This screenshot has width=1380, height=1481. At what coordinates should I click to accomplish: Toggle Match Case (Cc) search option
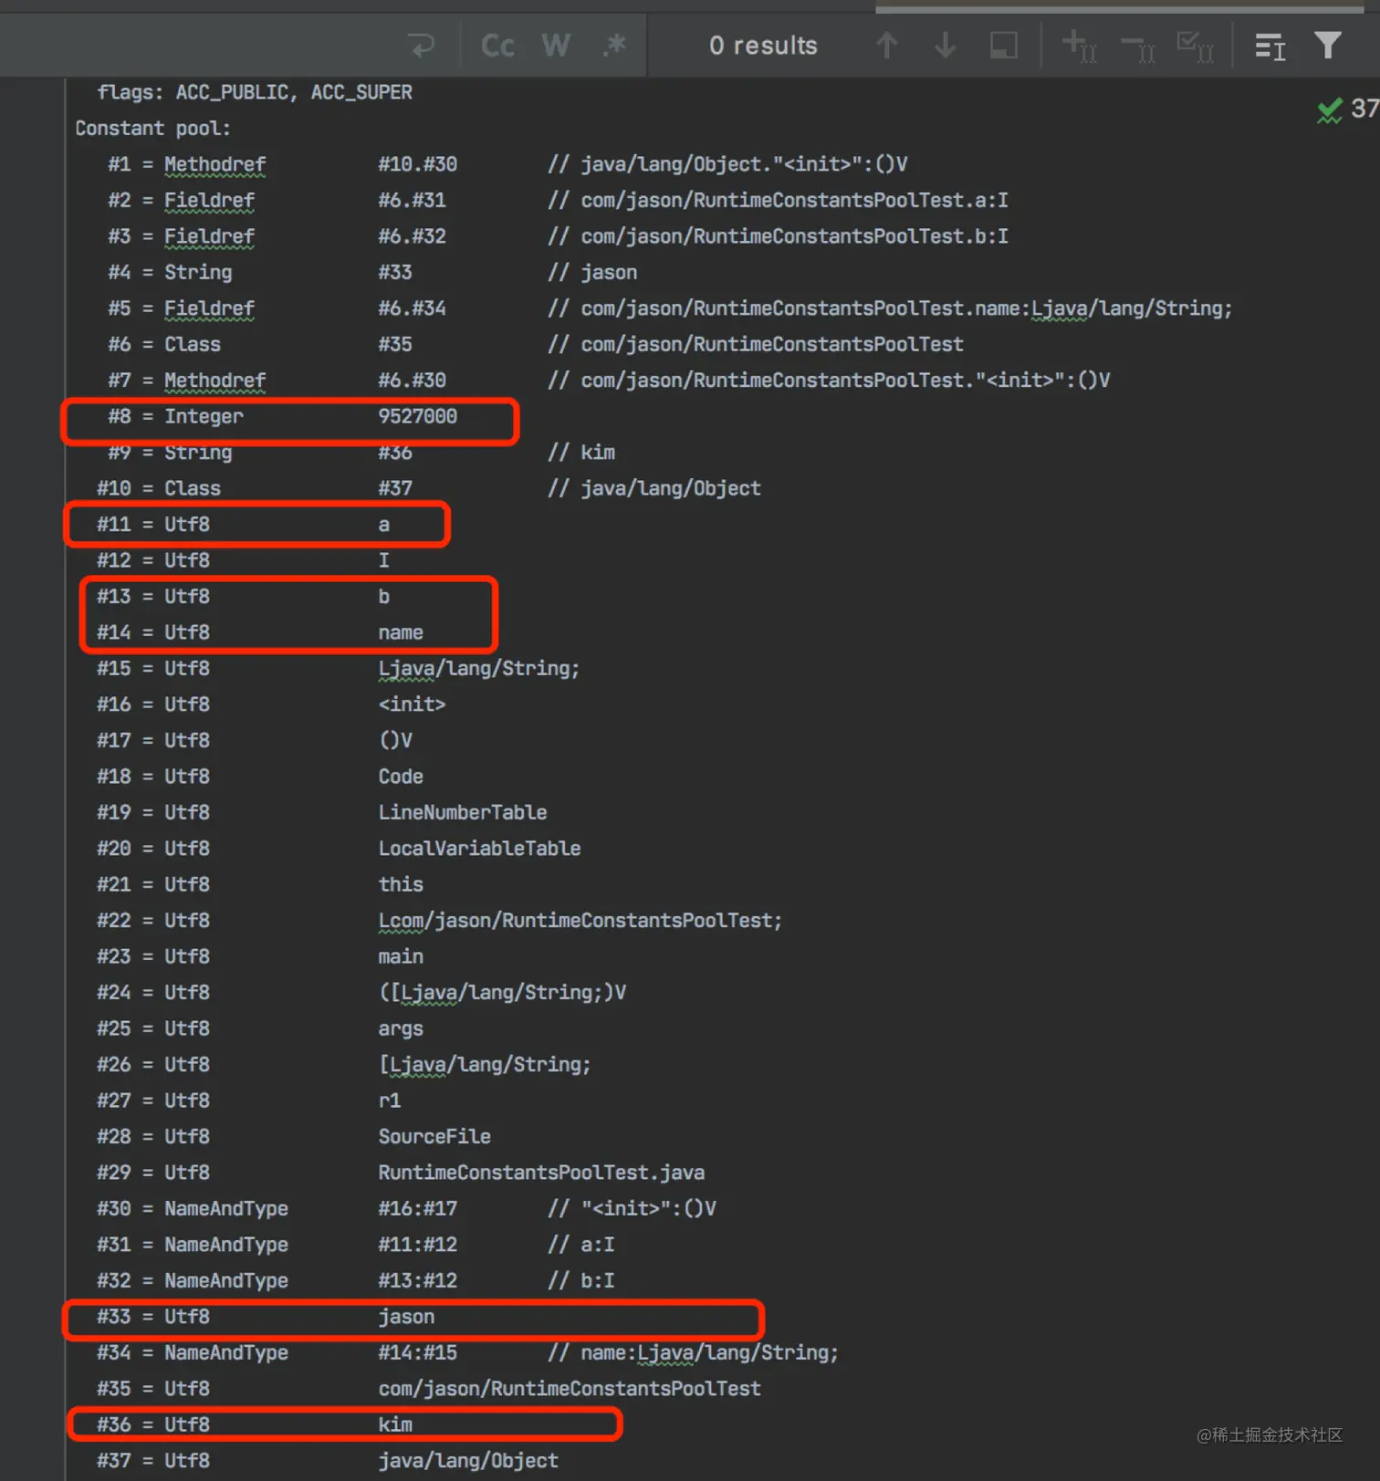tap(497, 45)
